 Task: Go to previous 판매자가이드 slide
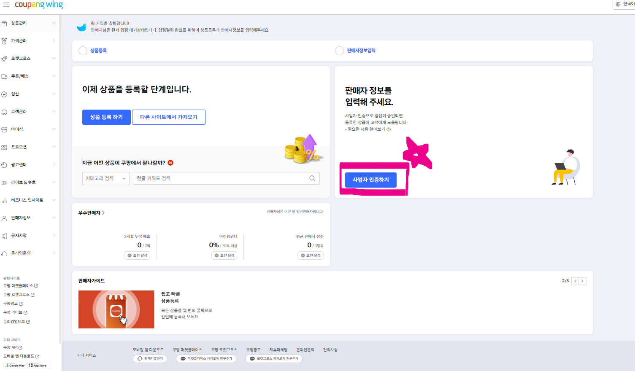[x=575, y=281]
